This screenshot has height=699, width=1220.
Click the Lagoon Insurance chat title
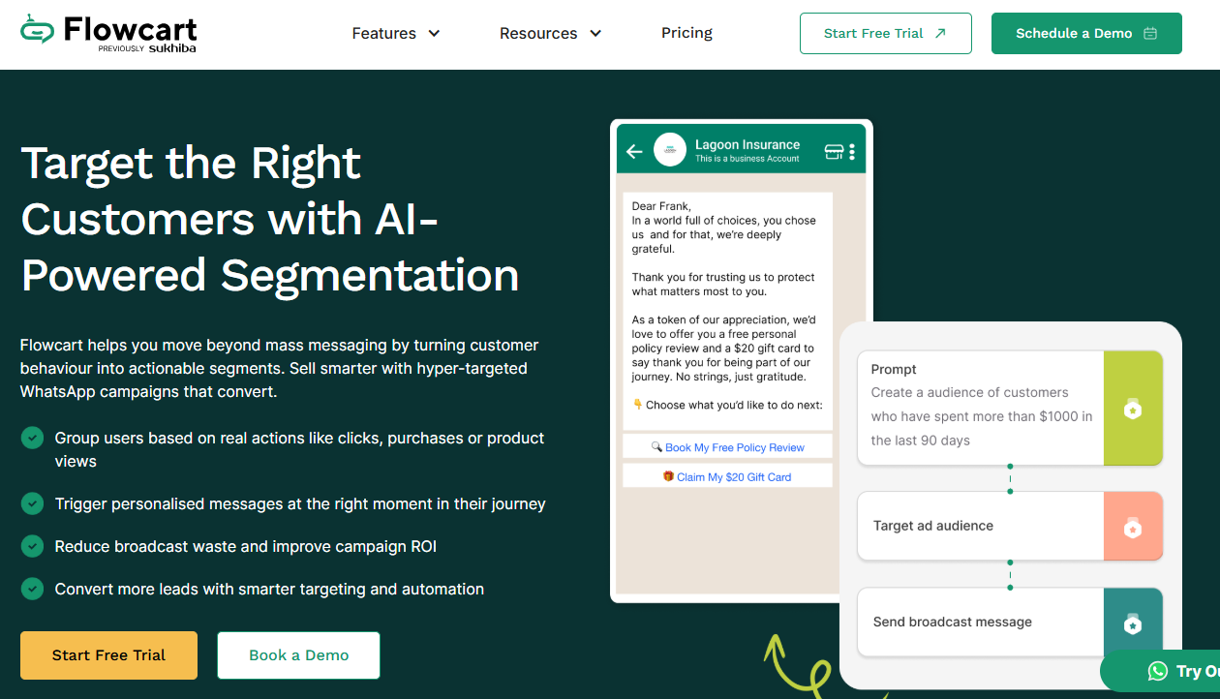click(747, 144)
